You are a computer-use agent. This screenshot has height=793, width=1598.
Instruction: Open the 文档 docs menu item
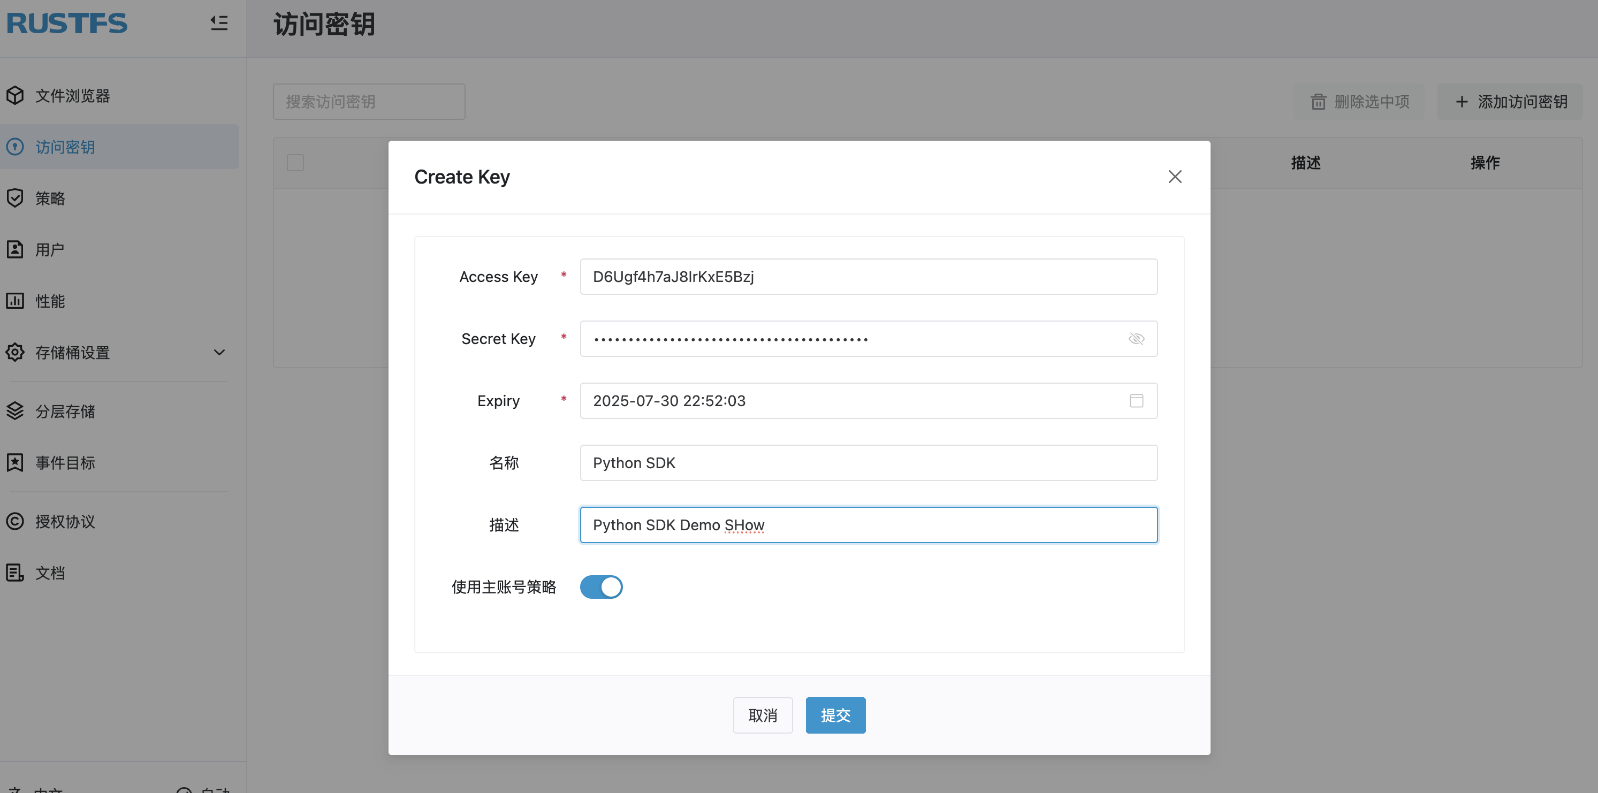pos(50,573)
